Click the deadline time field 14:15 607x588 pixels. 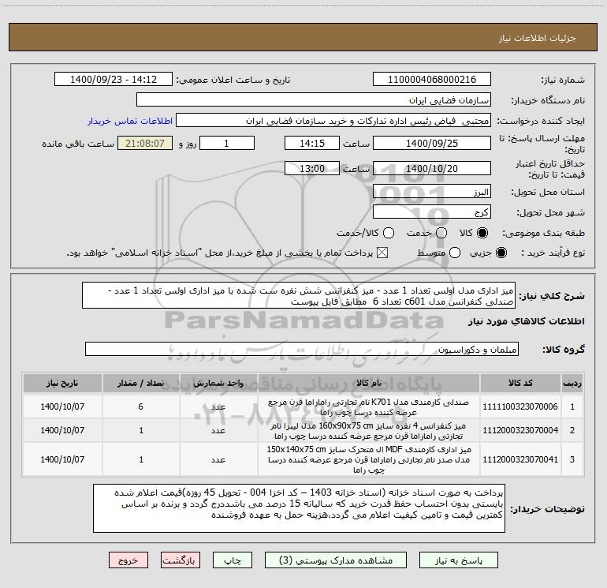[x=312, y=143]
